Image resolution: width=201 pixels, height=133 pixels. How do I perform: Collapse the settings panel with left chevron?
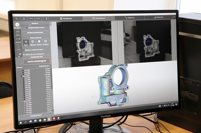51,24
